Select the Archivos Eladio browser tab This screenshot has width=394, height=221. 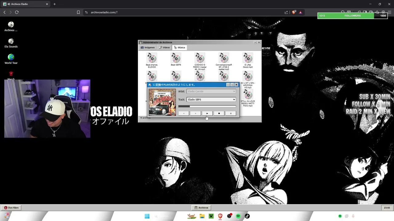click(26, 4)
